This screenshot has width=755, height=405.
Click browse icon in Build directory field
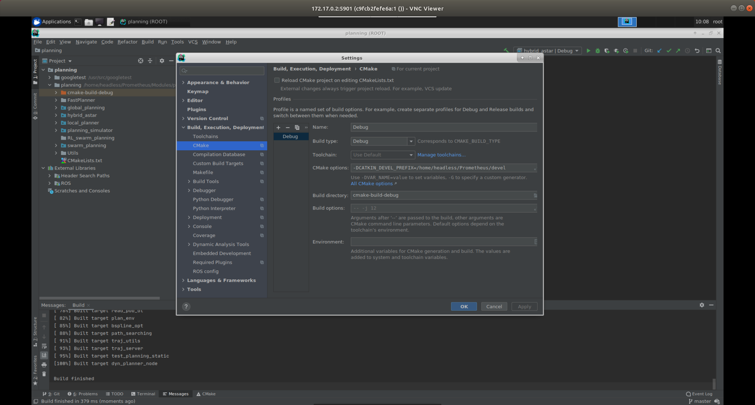pos(535,195)
